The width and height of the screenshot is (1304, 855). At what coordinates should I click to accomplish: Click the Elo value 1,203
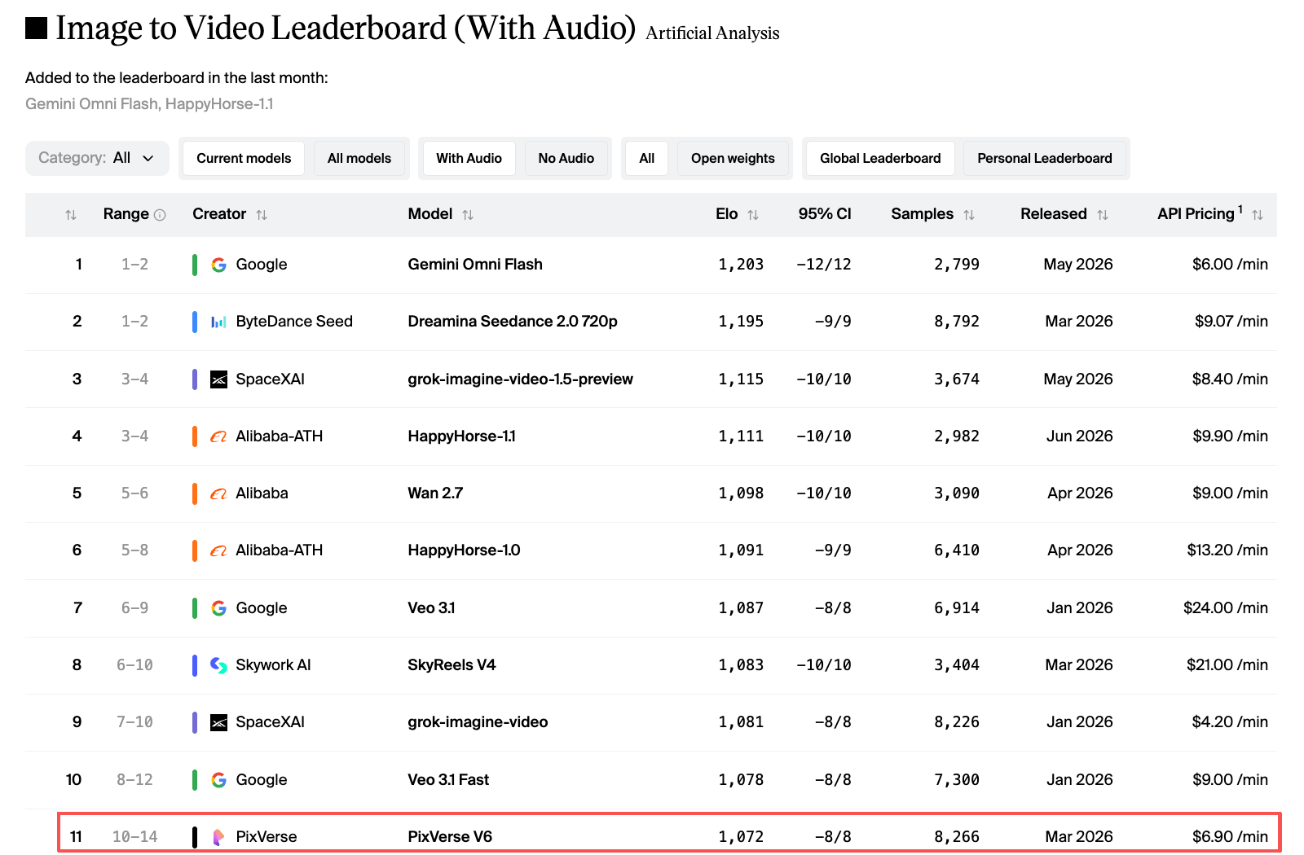point(741,265)
